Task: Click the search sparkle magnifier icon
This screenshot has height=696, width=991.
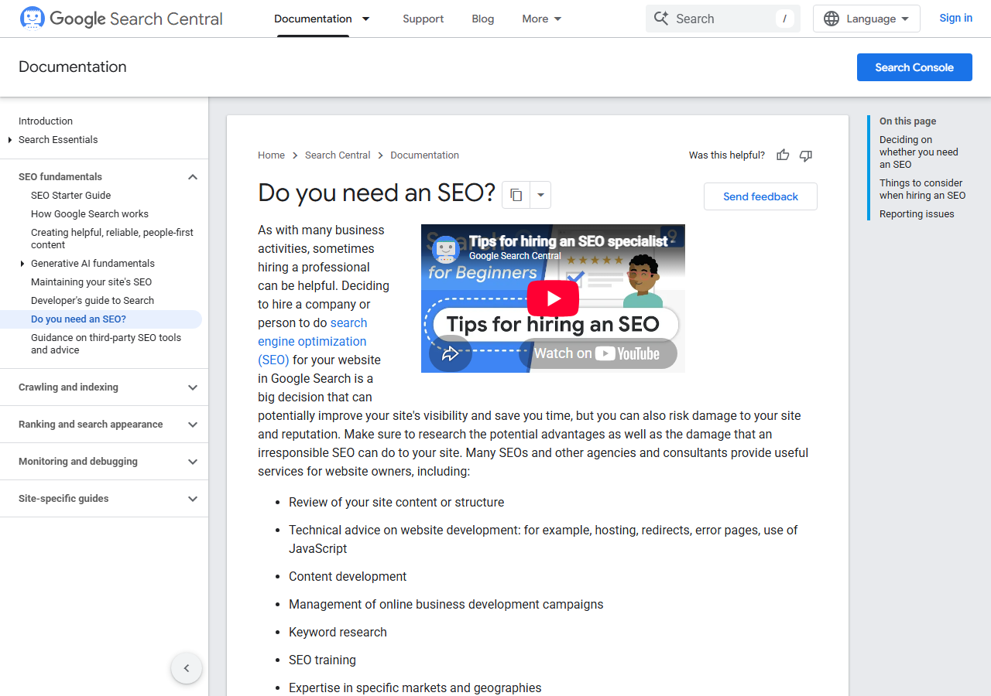Action: 660,19
